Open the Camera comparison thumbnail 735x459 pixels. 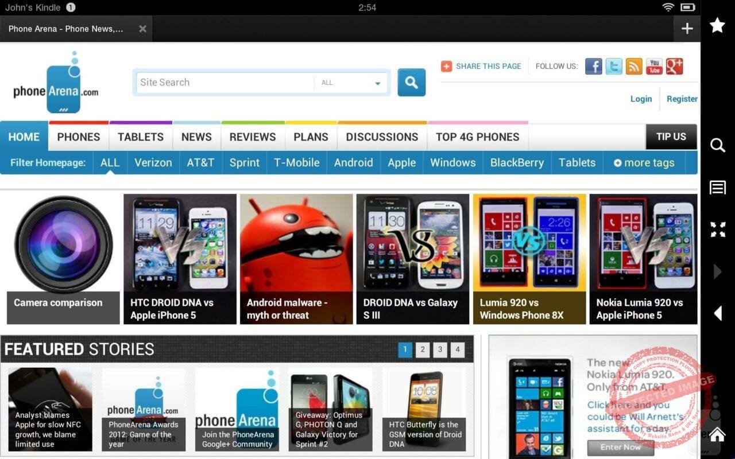(63, 259)
